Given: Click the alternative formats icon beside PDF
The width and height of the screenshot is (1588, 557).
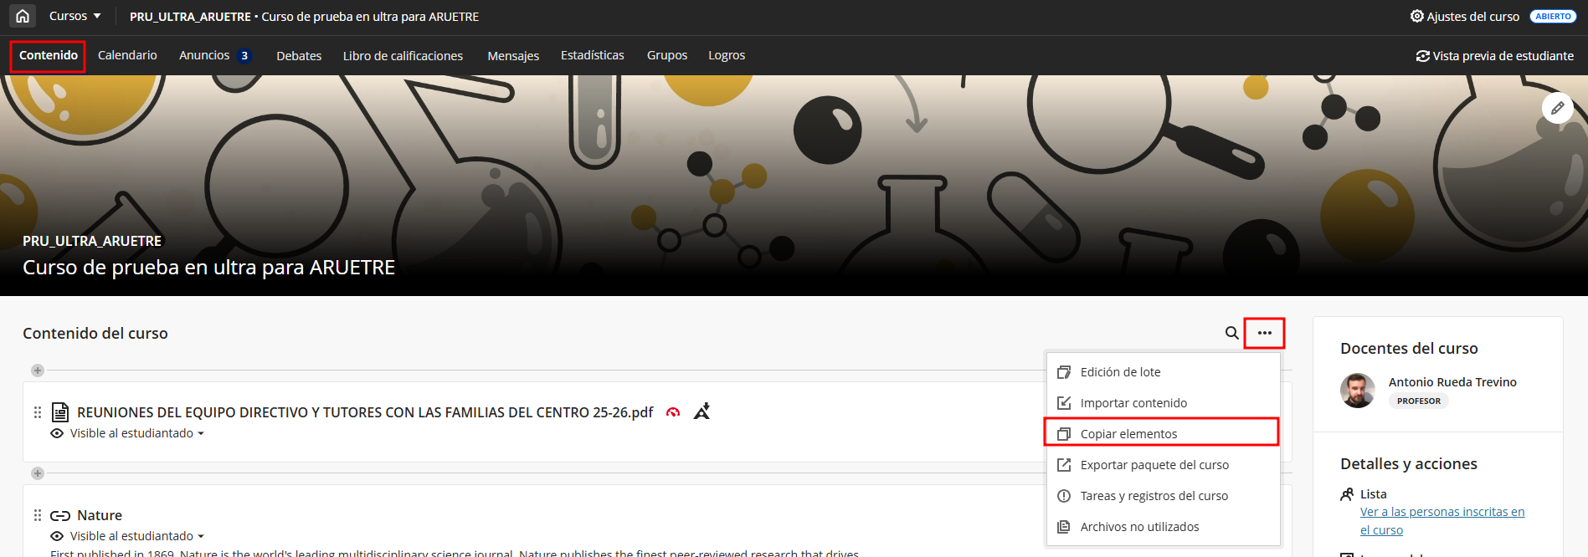Looking at the screenshot, I should [x=701, y=411].
